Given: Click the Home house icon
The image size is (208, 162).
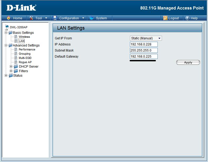Looking at the screenshot, I should point(8,18).
